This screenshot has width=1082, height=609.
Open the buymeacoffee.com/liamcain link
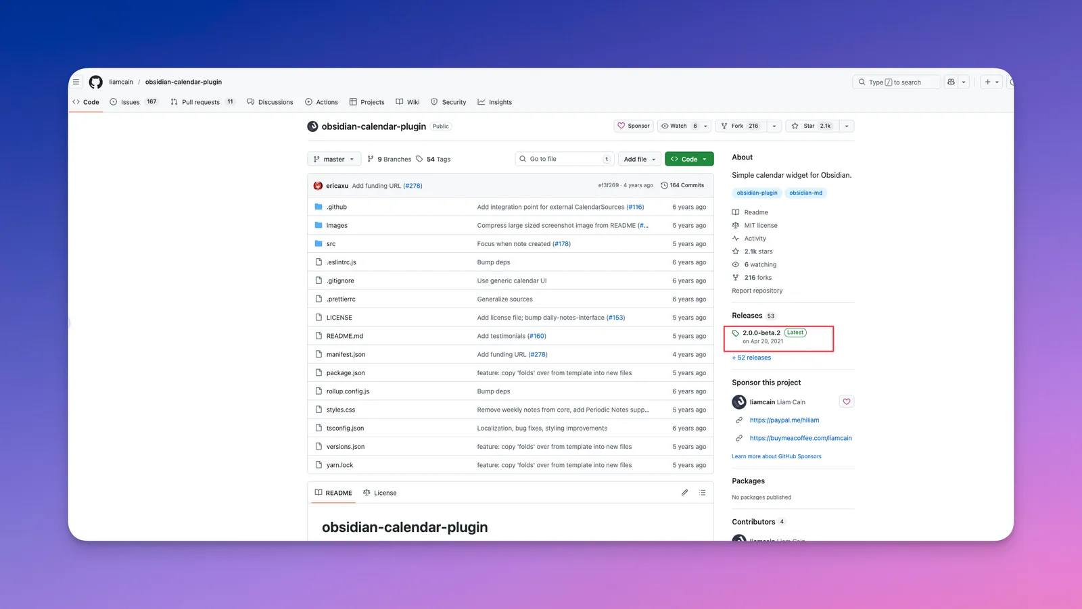tap(801, 438)
